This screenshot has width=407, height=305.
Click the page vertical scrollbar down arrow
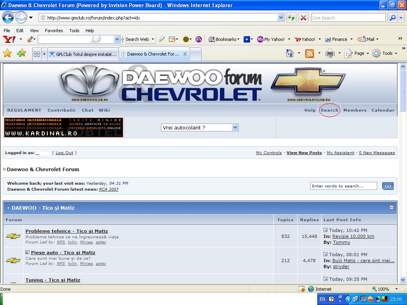tap(403, 280)
